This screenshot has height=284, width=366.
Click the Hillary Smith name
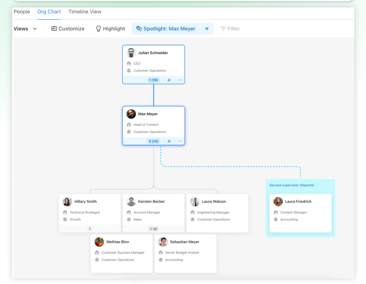[85, 201]
